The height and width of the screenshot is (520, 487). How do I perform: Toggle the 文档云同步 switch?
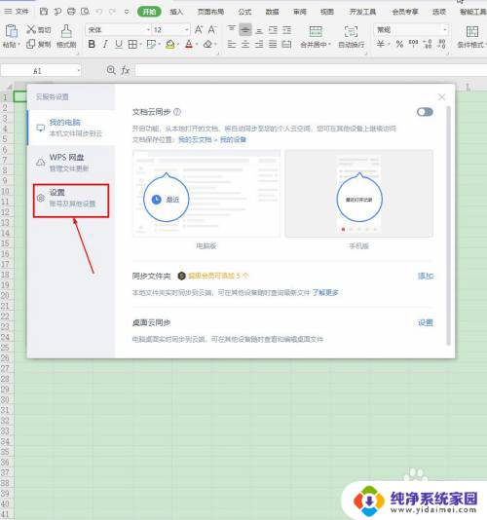pyautogui.click(x=425, y=112)
